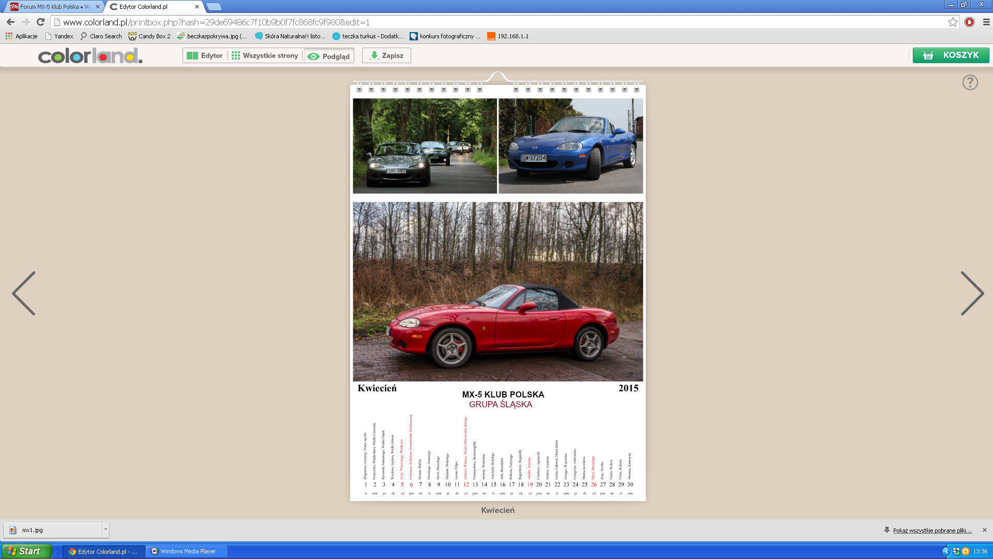This screenshot has height=559, width=993.
Task: Click the Kwiecień month heading
Action: point(377,388)
